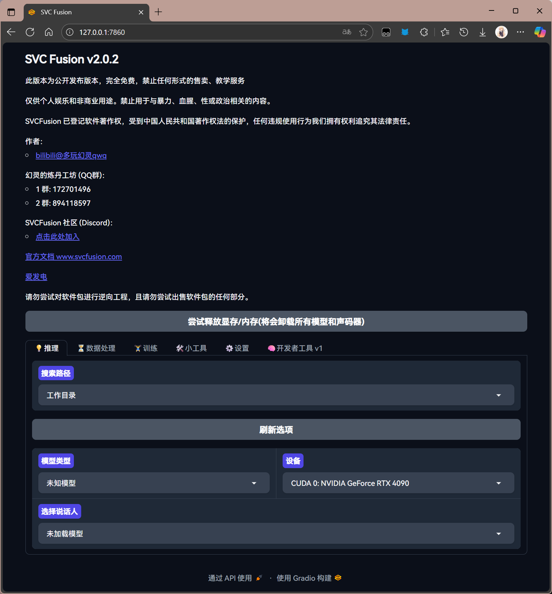Image resolution: width=552 pixels, height=594 pixels.
Task: Click the address bar showing 127.0.0.1:7860
Action: point(209,32)
